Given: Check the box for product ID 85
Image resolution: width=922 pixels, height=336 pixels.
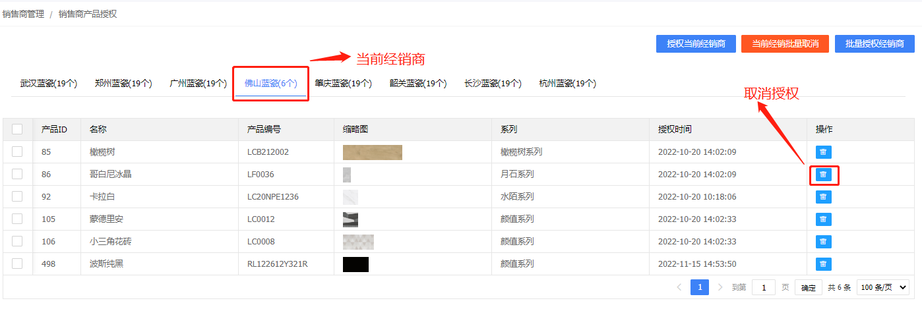Looking at the screenshot, I should click(x=17, y=152).
